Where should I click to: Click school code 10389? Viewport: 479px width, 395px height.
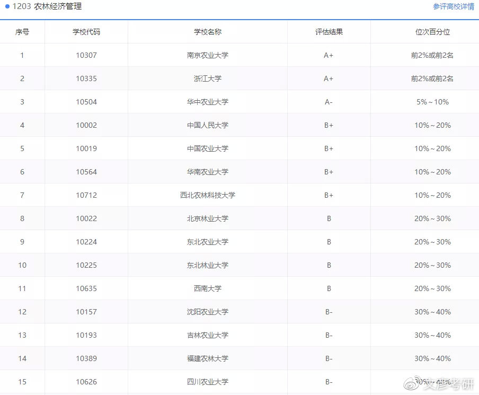[x=86, y=358]
